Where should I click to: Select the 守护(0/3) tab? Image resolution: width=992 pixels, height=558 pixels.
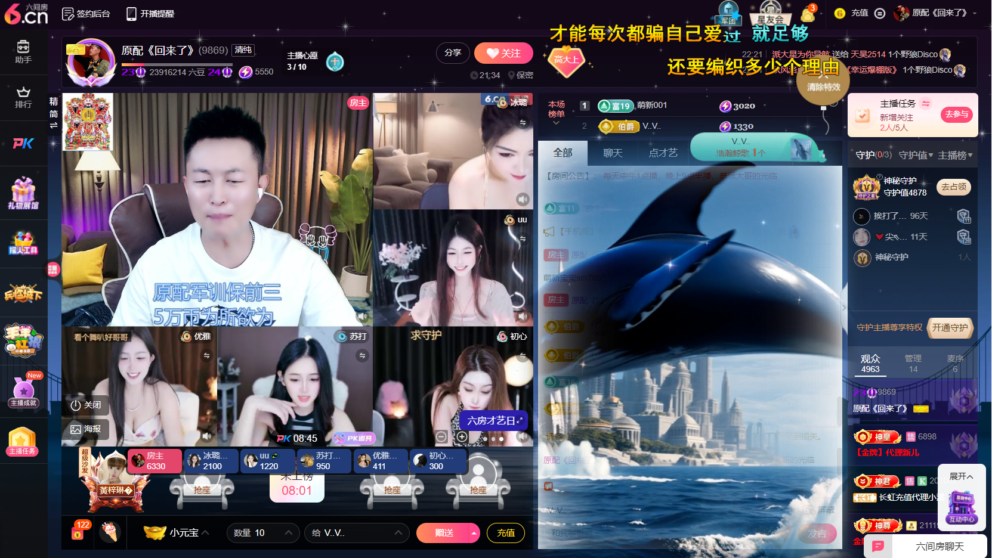click(873, 155)
